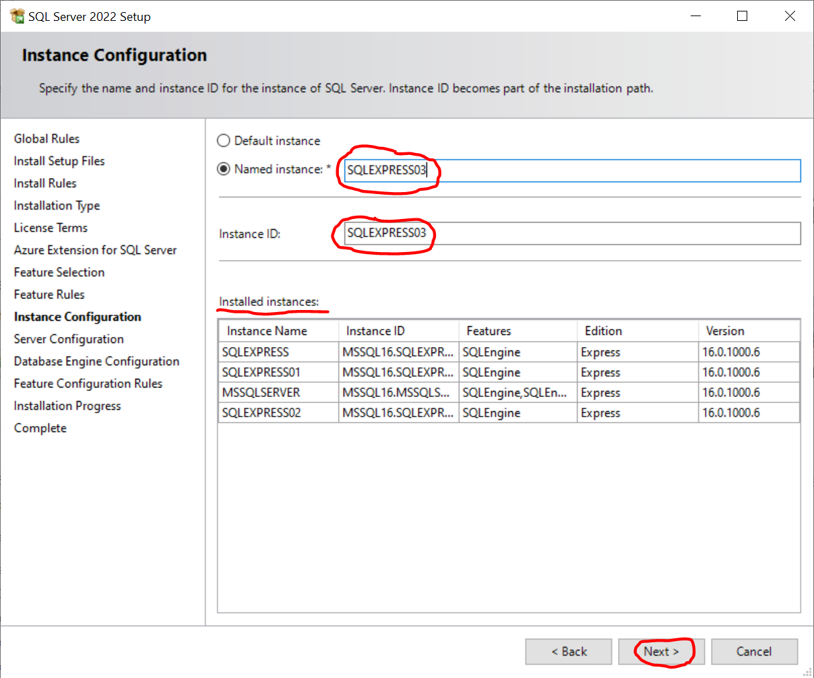The height and width of the screenshot is (678, 814).
Task: Select the License Terms step
Action: pyautogui.click(x=51, y=228)
